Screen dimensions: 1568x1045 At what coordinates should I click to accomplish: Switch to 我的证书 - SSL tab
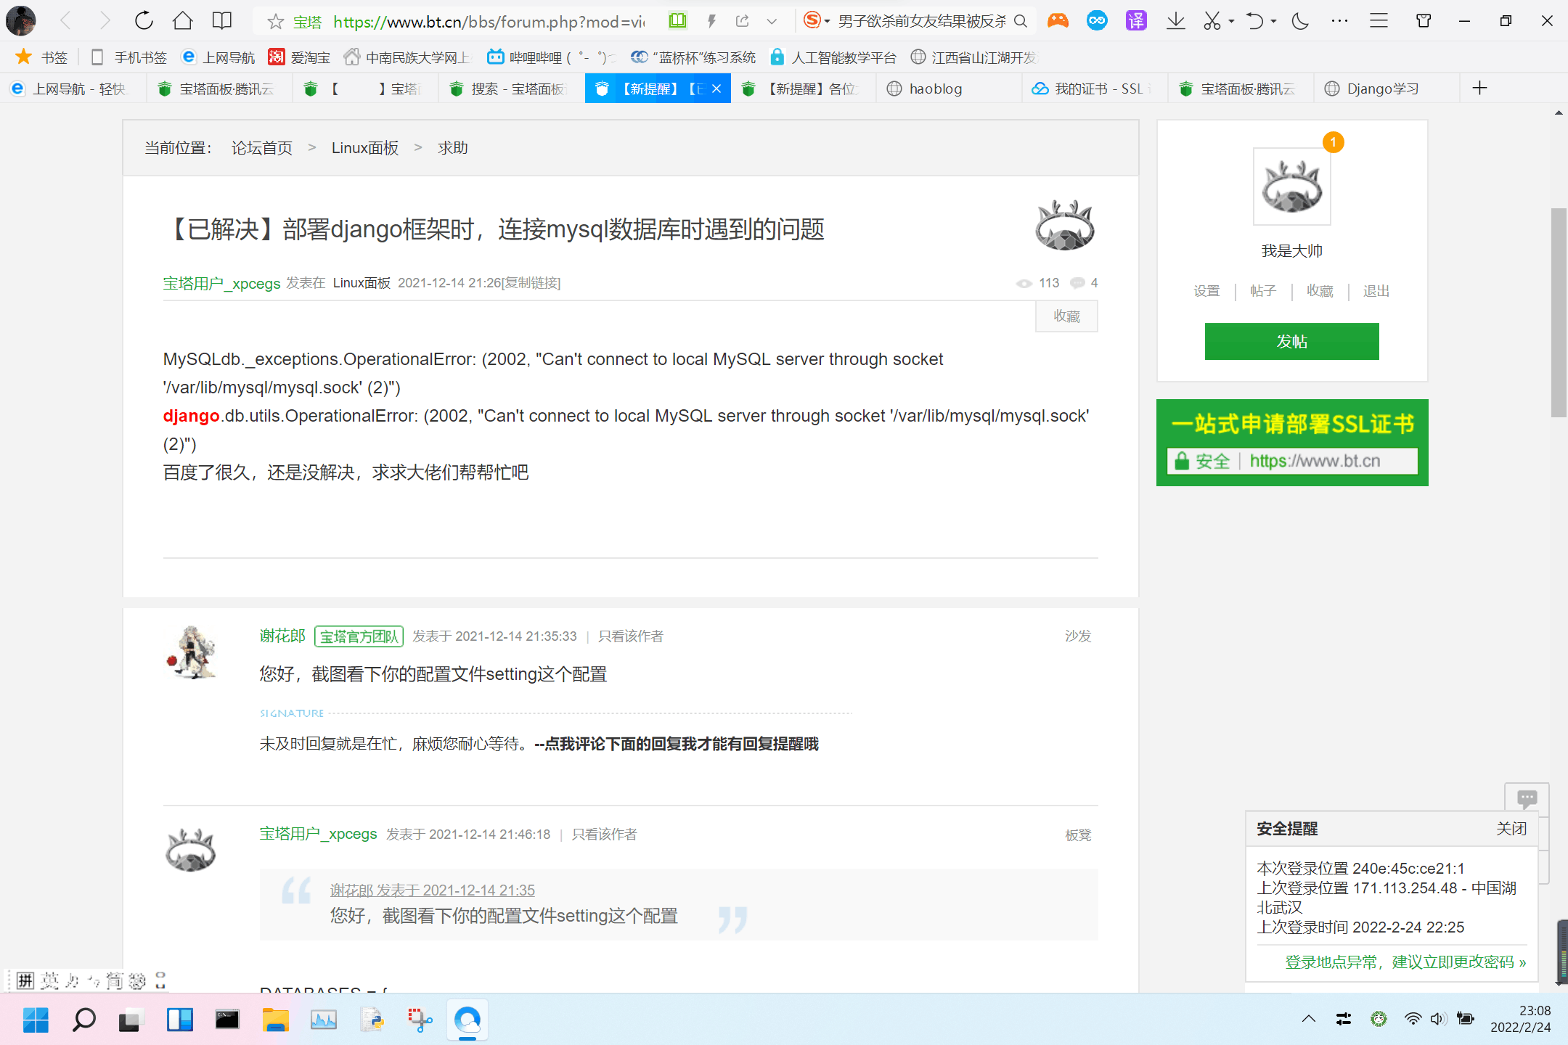point(1095,89)
